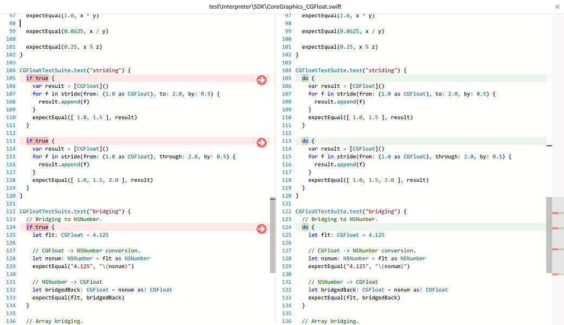The image size is (564, 325).
Task: Click right line 107 stride from-to statement
Action: pos(402,94)
